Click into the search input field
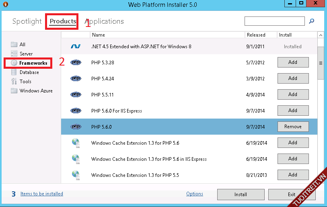327x207 pixels. coord(274,21)
